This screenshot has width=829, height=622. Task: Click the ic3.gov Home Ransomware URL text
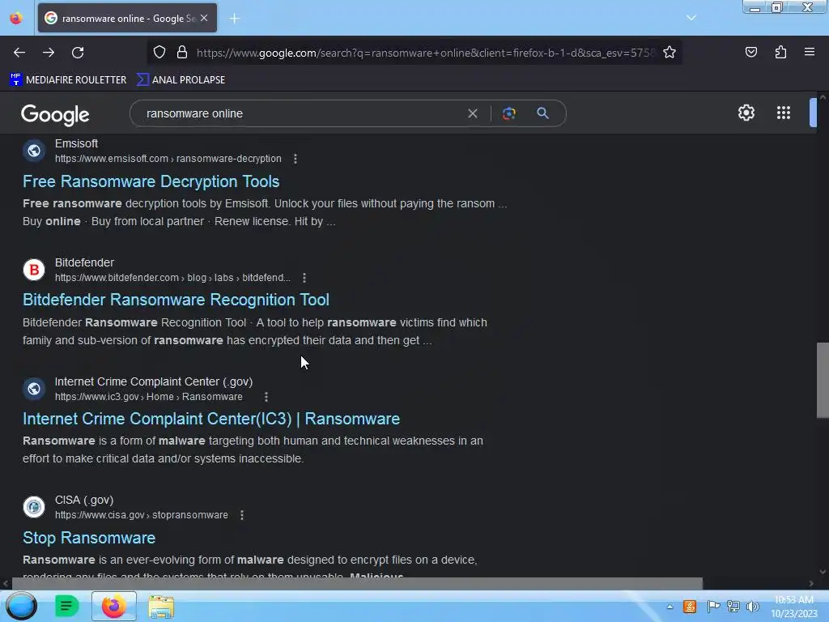[149, 397]
